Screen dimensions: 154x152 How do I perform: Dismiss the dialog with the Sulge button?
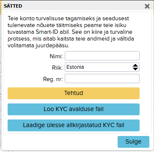pyautogui.click(x=133, y=142)
